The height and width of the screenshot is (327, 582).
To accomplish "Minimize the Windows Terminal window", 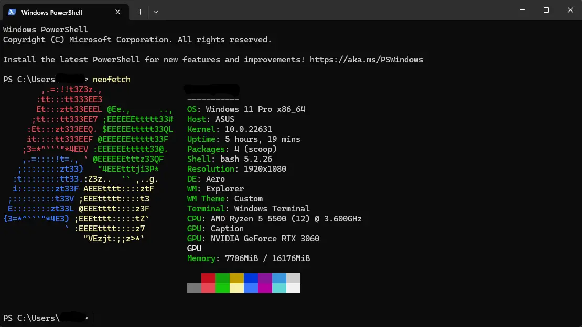I will click(522, 10).
